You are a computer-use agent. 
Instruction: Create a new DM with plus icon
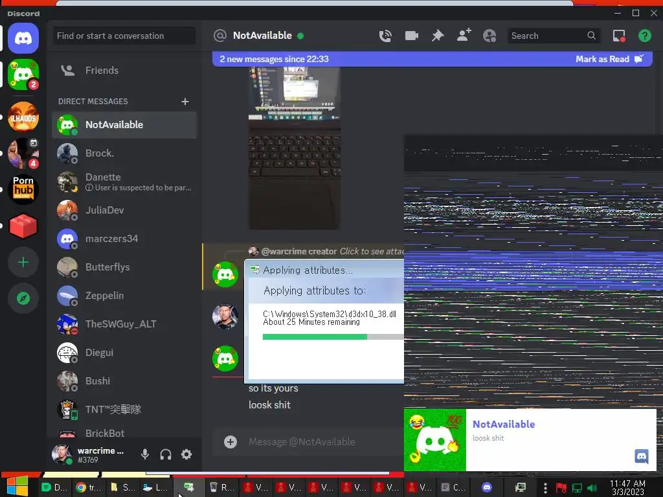coord(185,102)
